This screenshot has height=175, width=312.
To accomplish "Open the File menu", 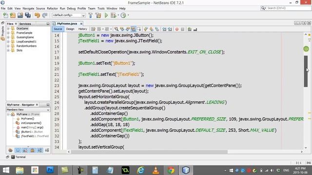I will 3,9.
